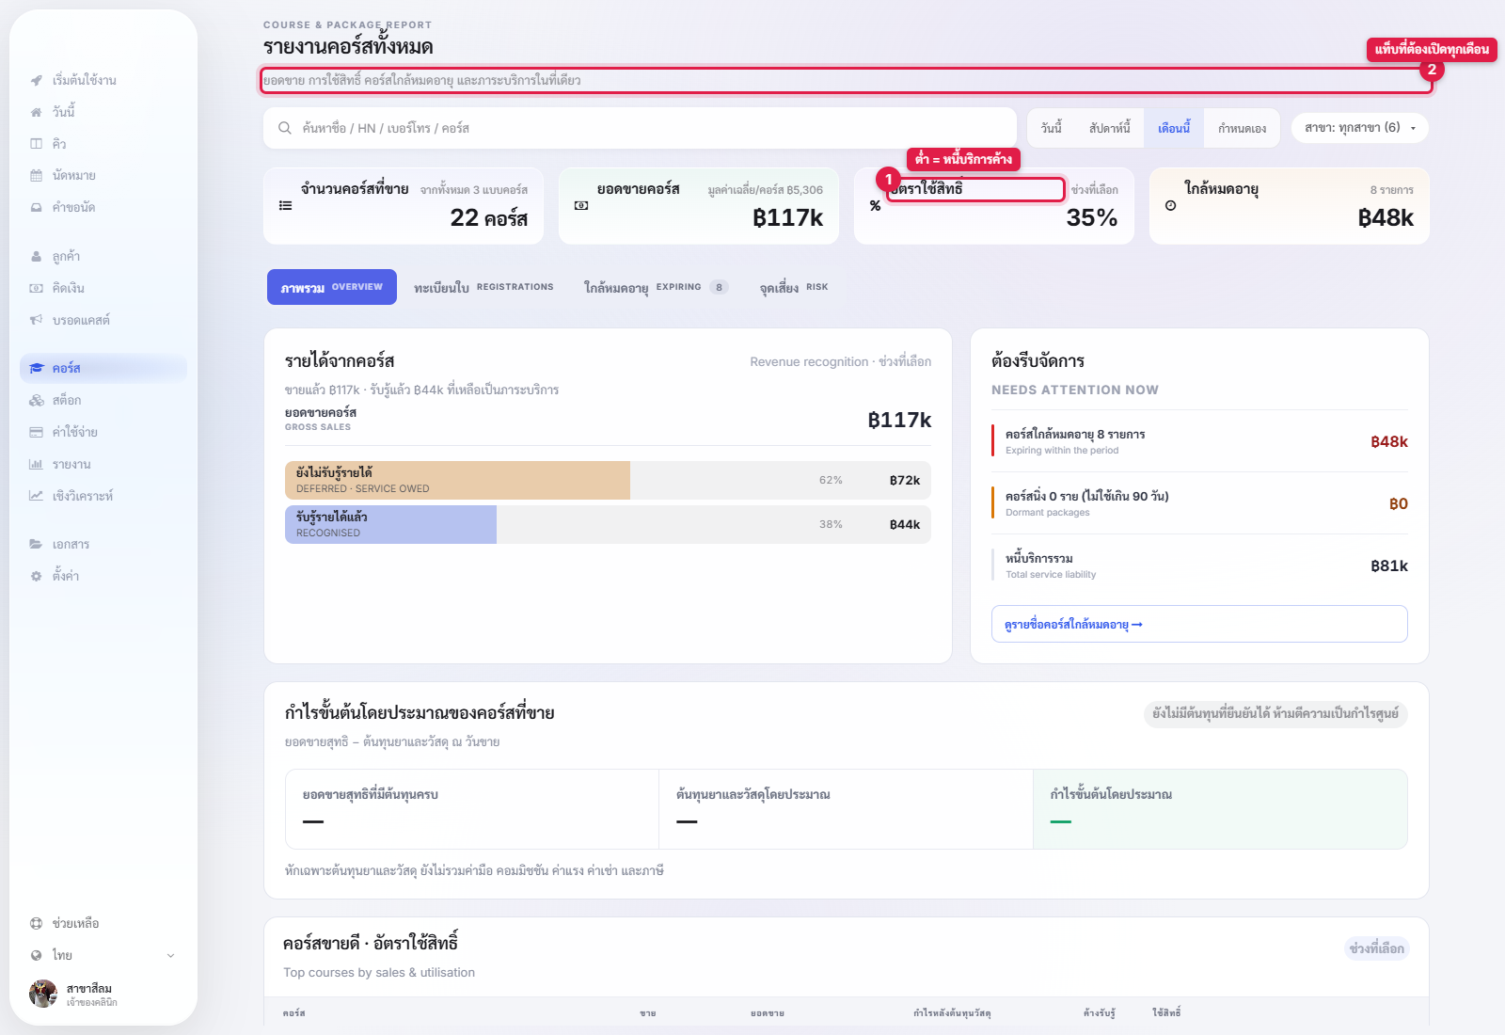The height and width of the screenshot is (1035, 1505).
Task: Click ดูรายชื่อคอร์สใกล้หมดอายุ button
Action: click(1199, 625)
